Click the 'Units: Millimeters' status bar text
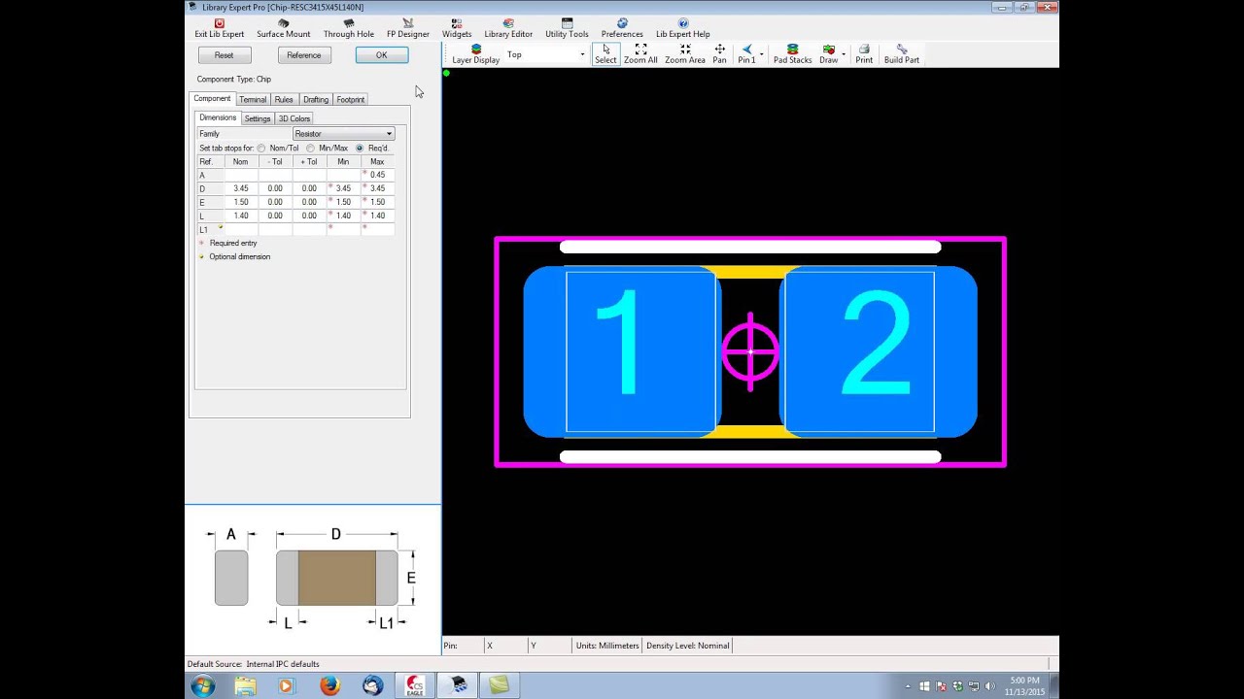 pyautogui.click(x=607, y=646)
